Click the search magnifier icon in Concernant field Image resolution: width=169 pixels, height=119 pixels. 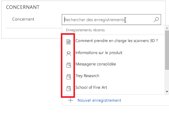[156, 20]
